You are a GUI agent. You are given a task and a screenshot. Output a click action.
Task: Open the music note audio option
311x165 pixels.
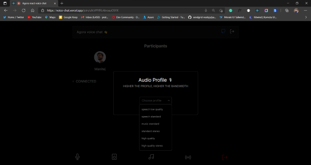pos(151,157)
